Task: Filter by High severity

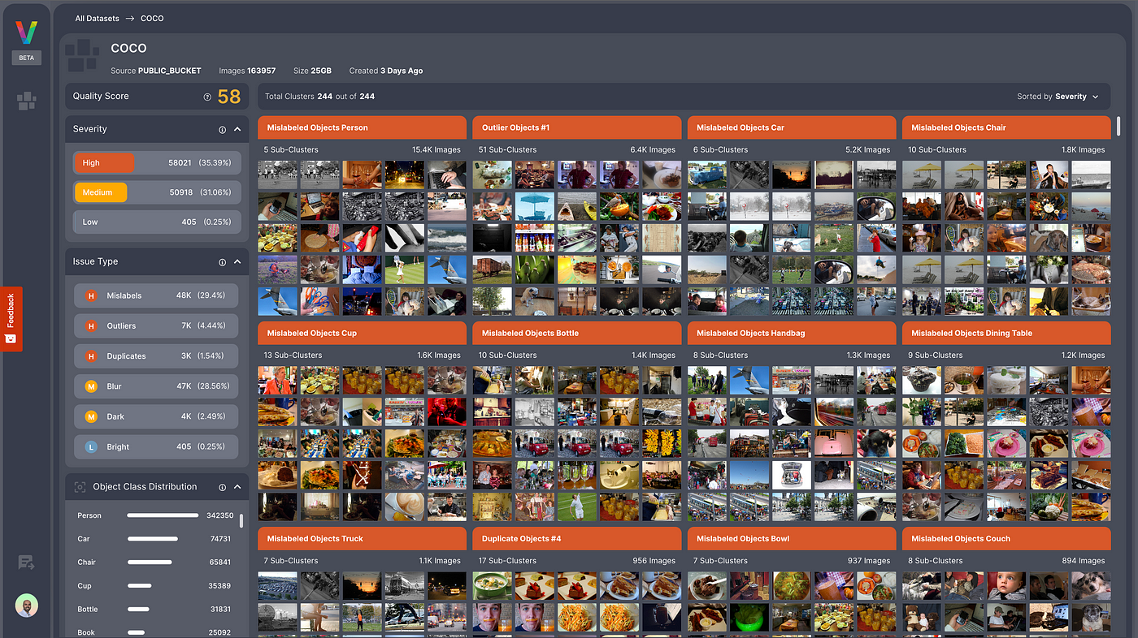Action: coord(157,162)
